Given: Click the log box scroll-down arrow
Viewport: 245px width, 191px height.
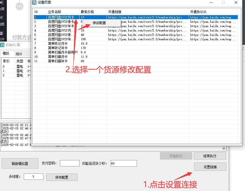Looking at the screenshot, I should [224, 149].
